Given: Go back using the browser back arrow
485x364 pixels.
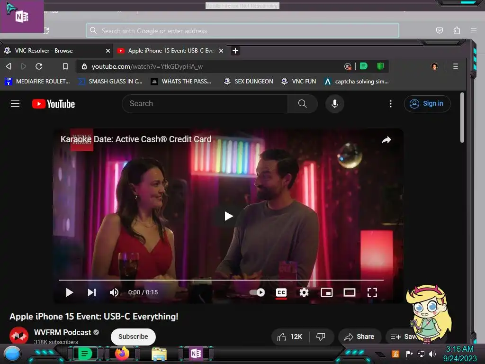Looking at the screenshot, I should (x=9, y=66).
